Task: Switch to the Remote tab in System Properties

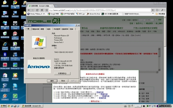Action: coord(72,29)
